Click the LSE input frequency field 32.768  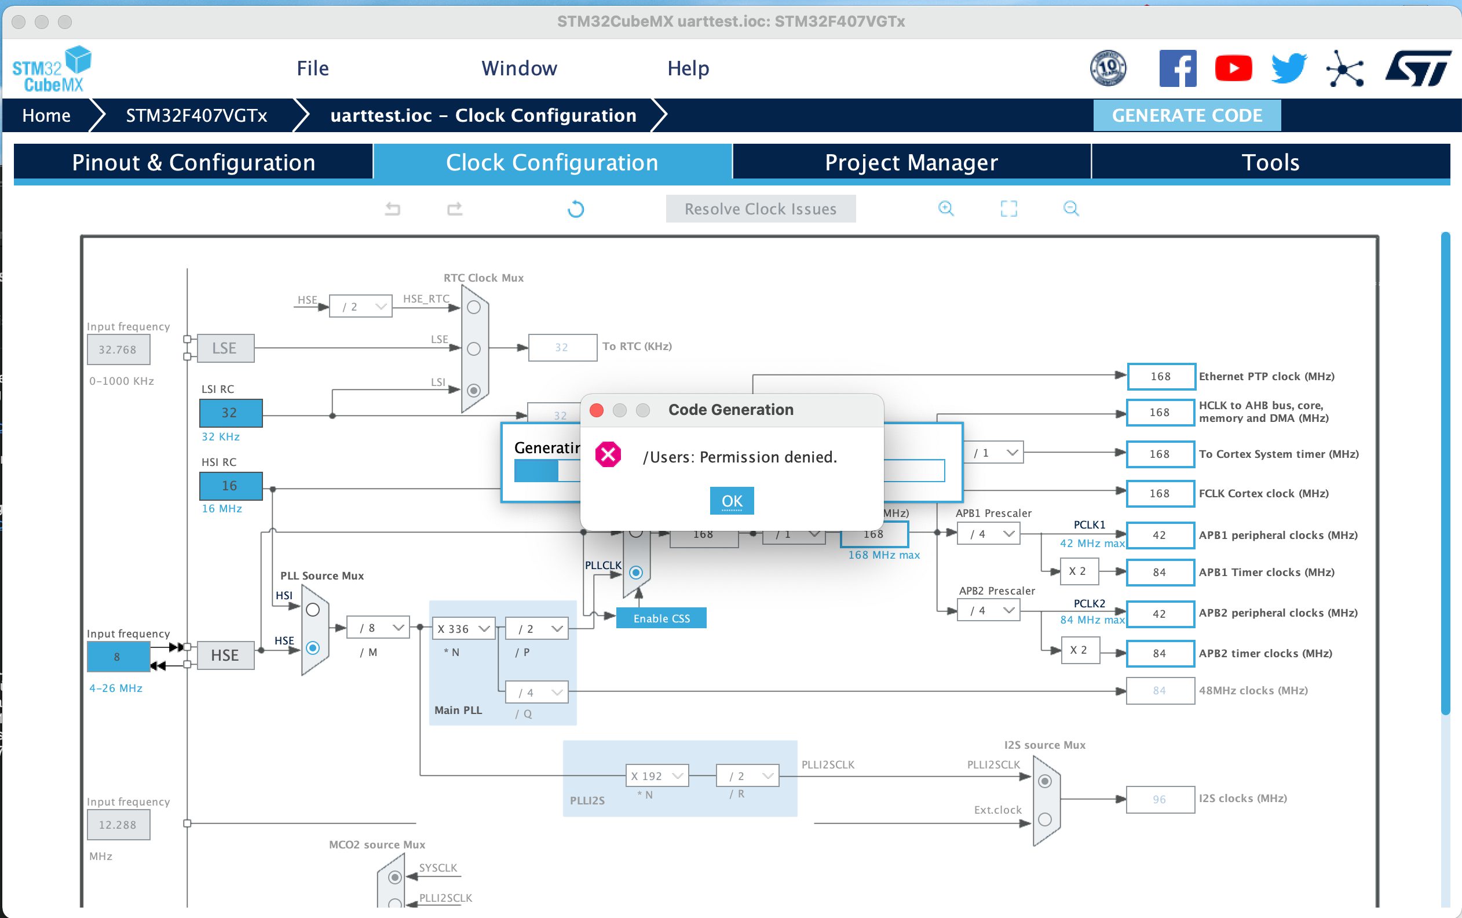tap(118, 349)
